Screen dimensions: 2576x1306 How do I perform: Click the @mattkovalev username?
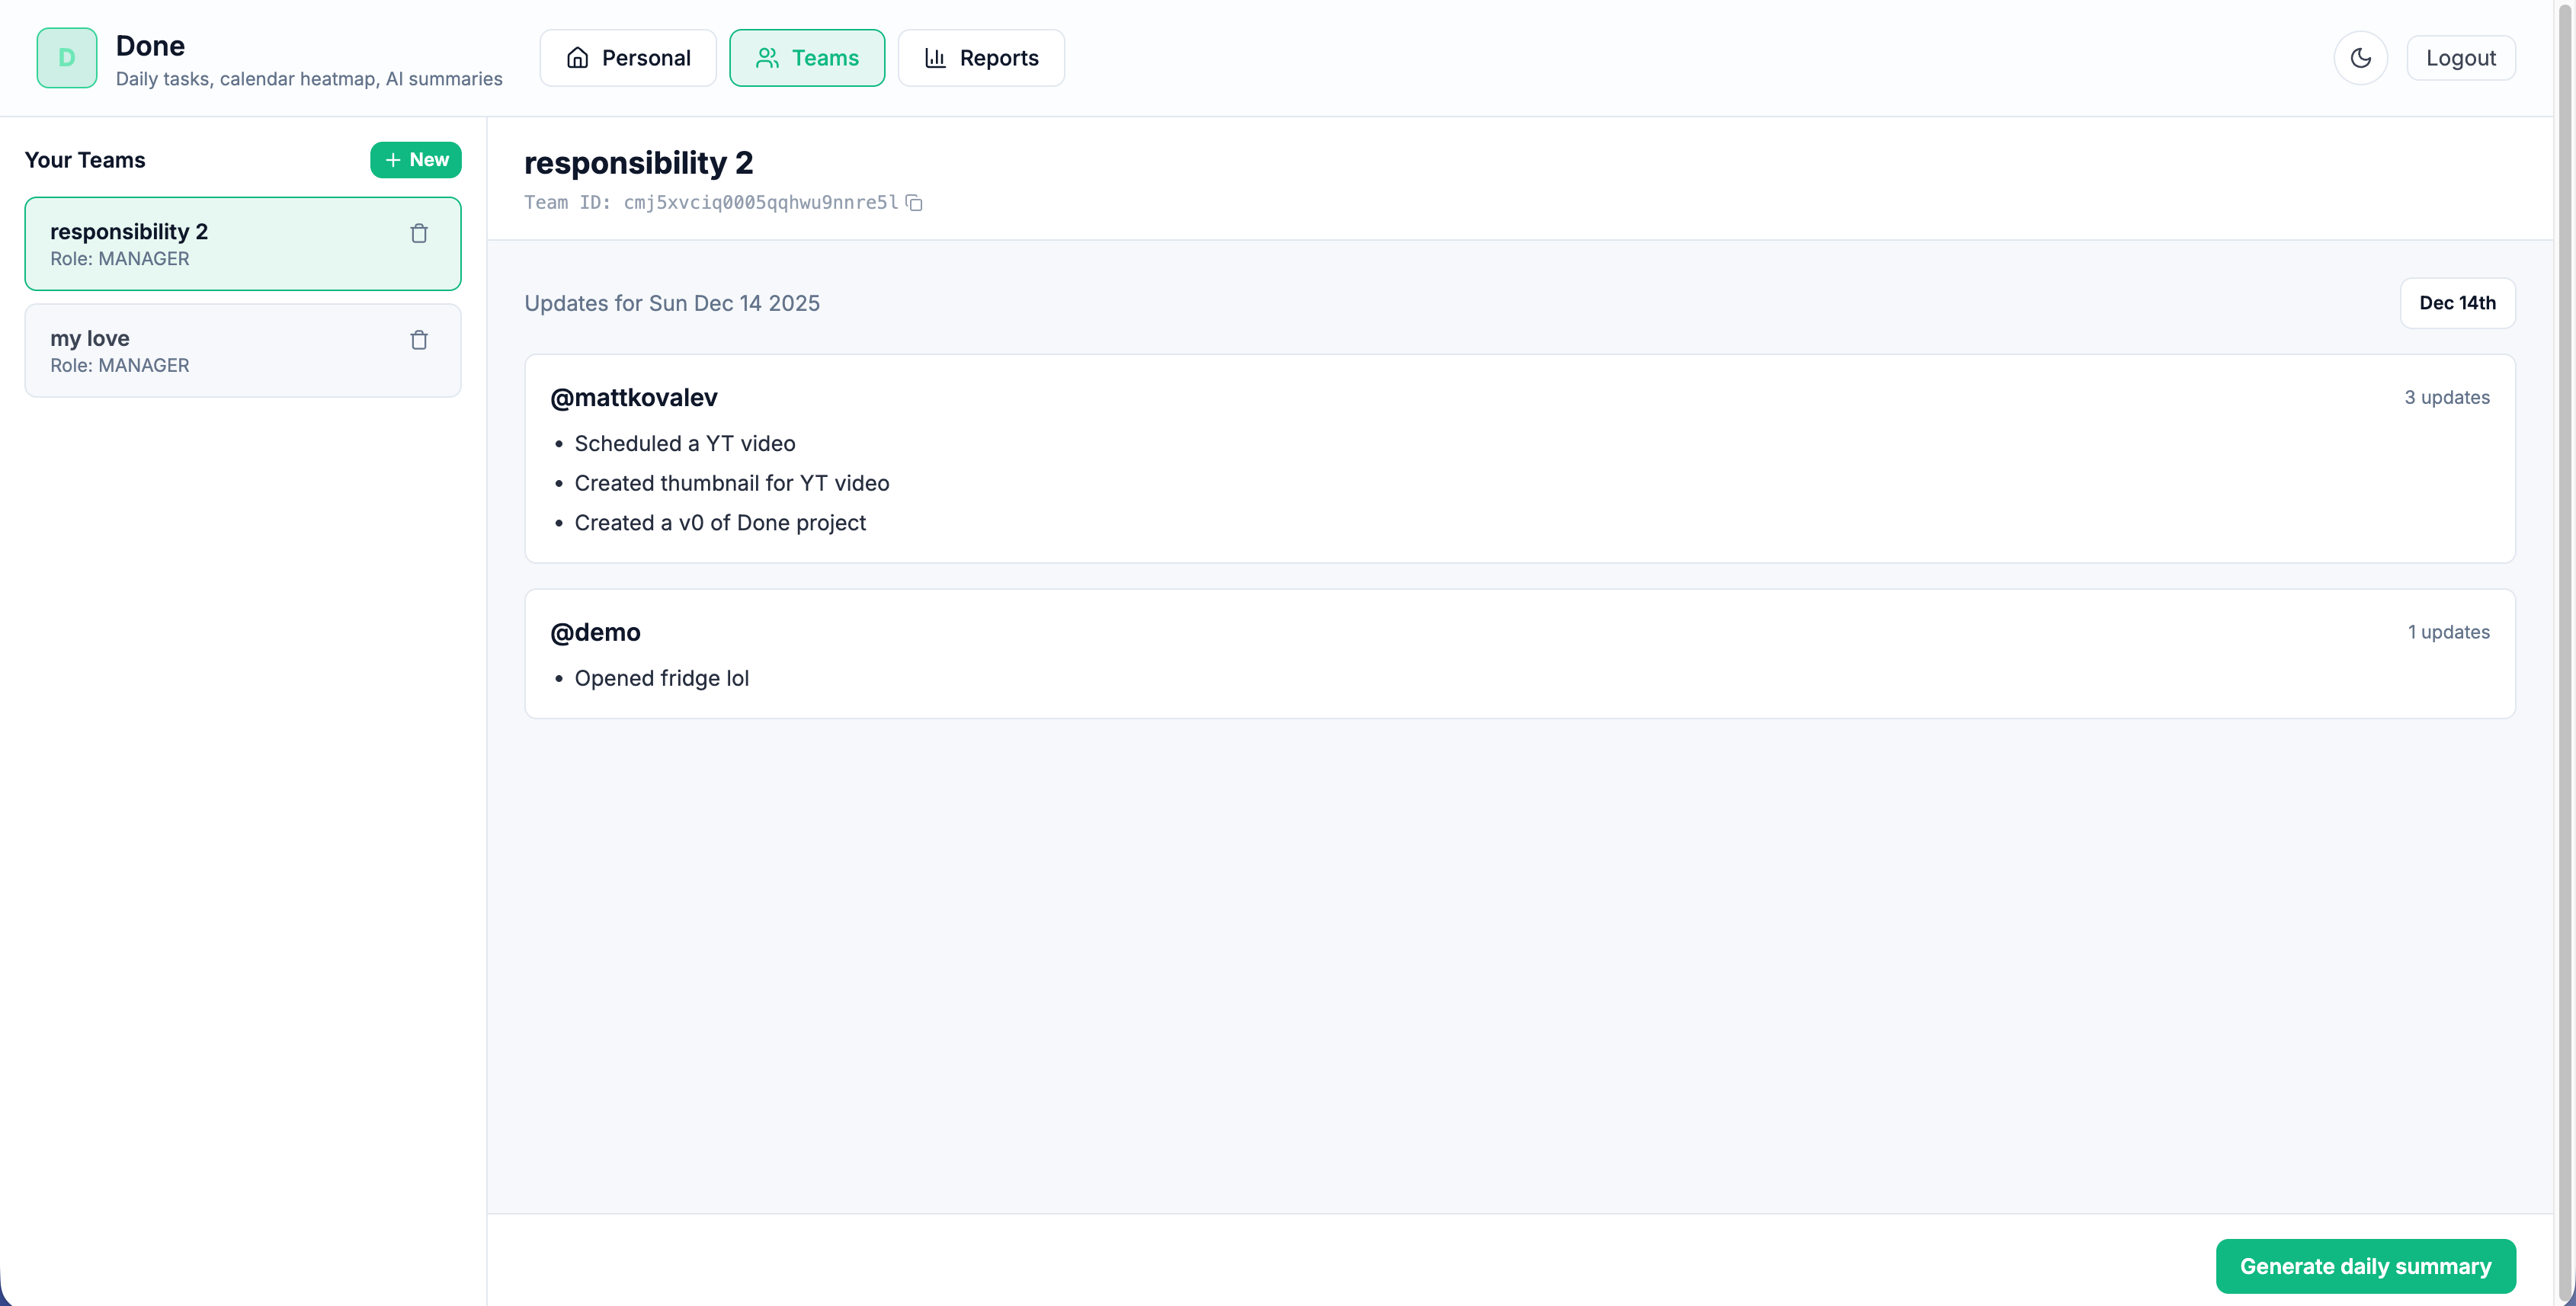633,397
